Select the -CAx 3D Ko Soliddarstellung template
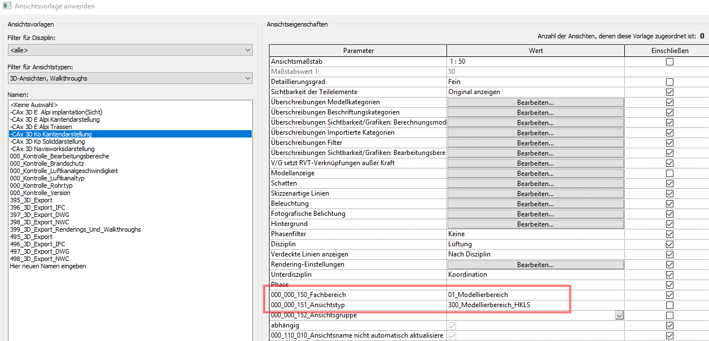This screenshot has height=341, width=709. click(x=47, y=141)
